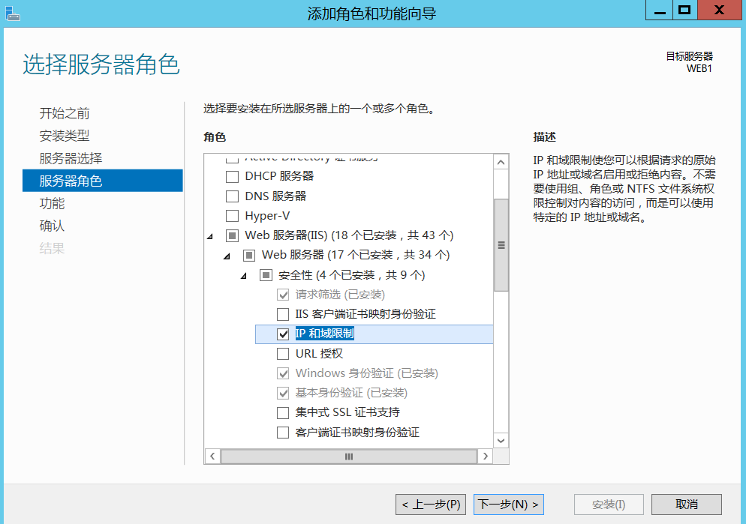This screenshot has width=746, height=524.
Task: Check the URL 授权 checkbox
Action: 283,354
